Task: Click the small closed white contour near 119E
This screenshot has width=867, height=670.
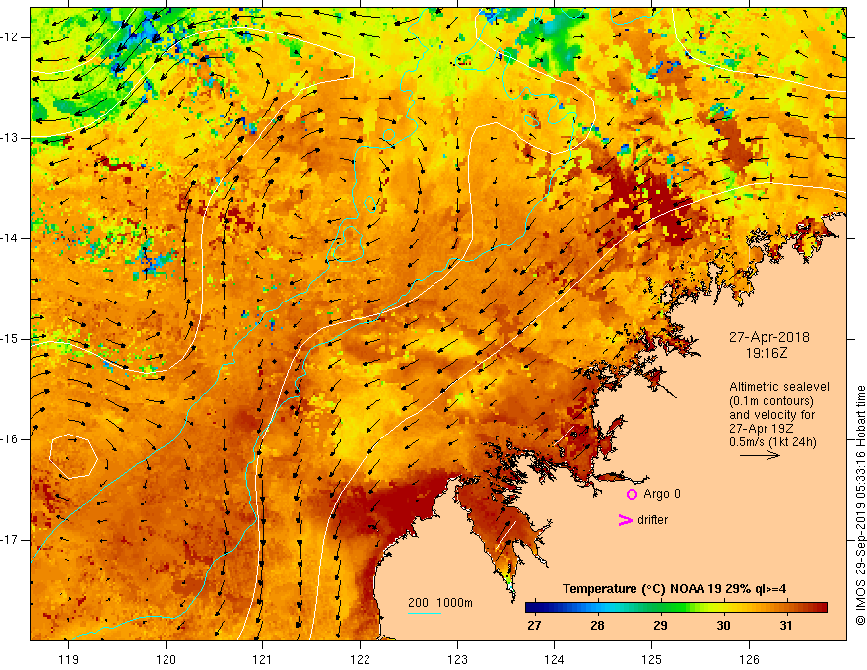Action: pyautogui.click(x=73, y=456)
